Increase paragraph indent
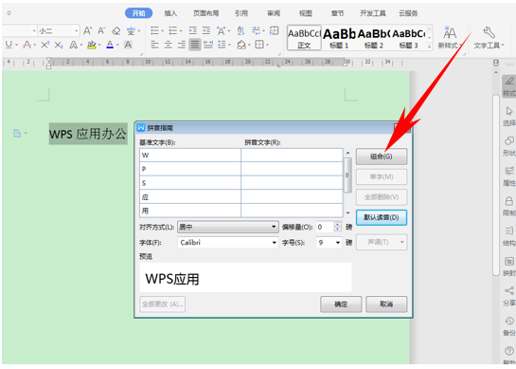Image resolution: width=516 pixels, height=369 pixels. (206, 31)
